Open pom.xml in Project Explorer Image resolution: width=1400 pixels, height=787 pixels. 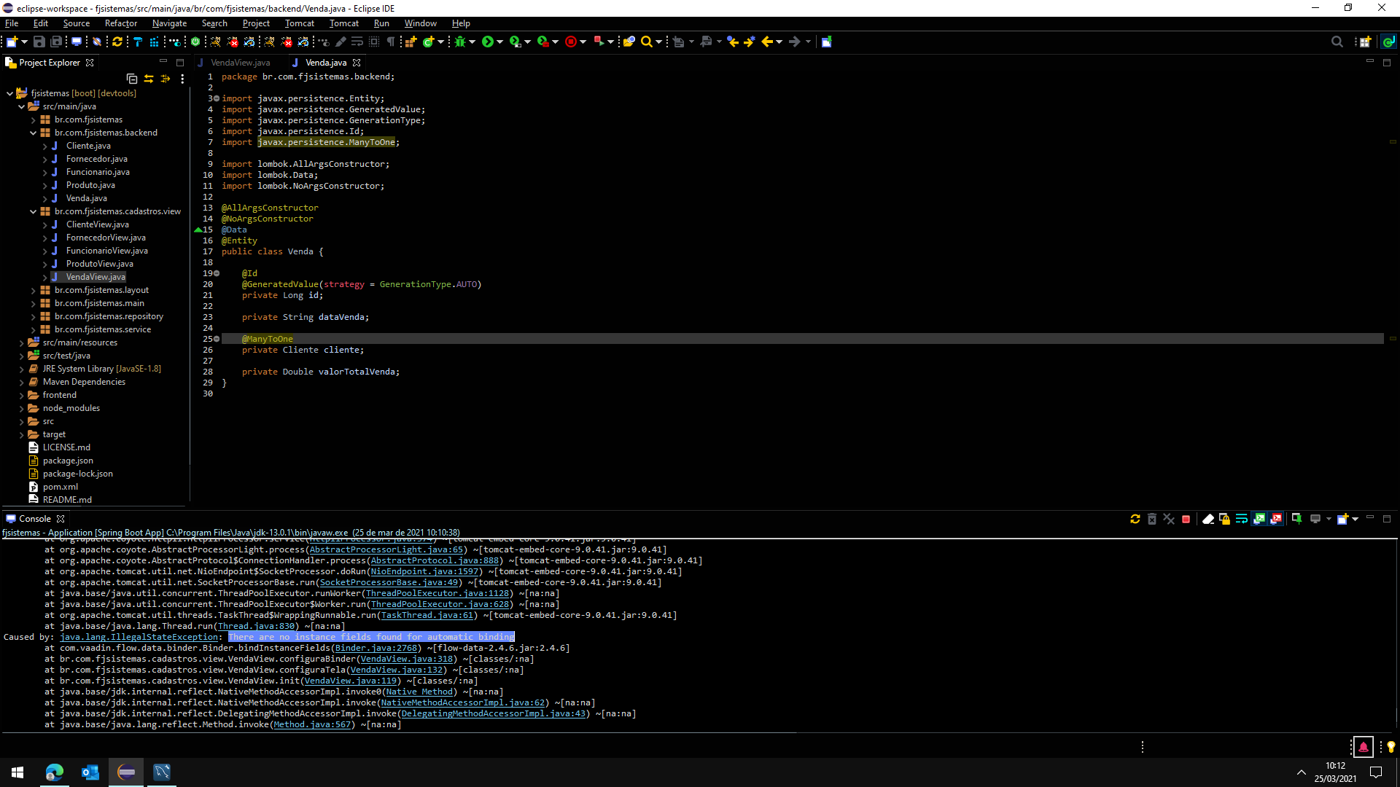click(60, 487)
